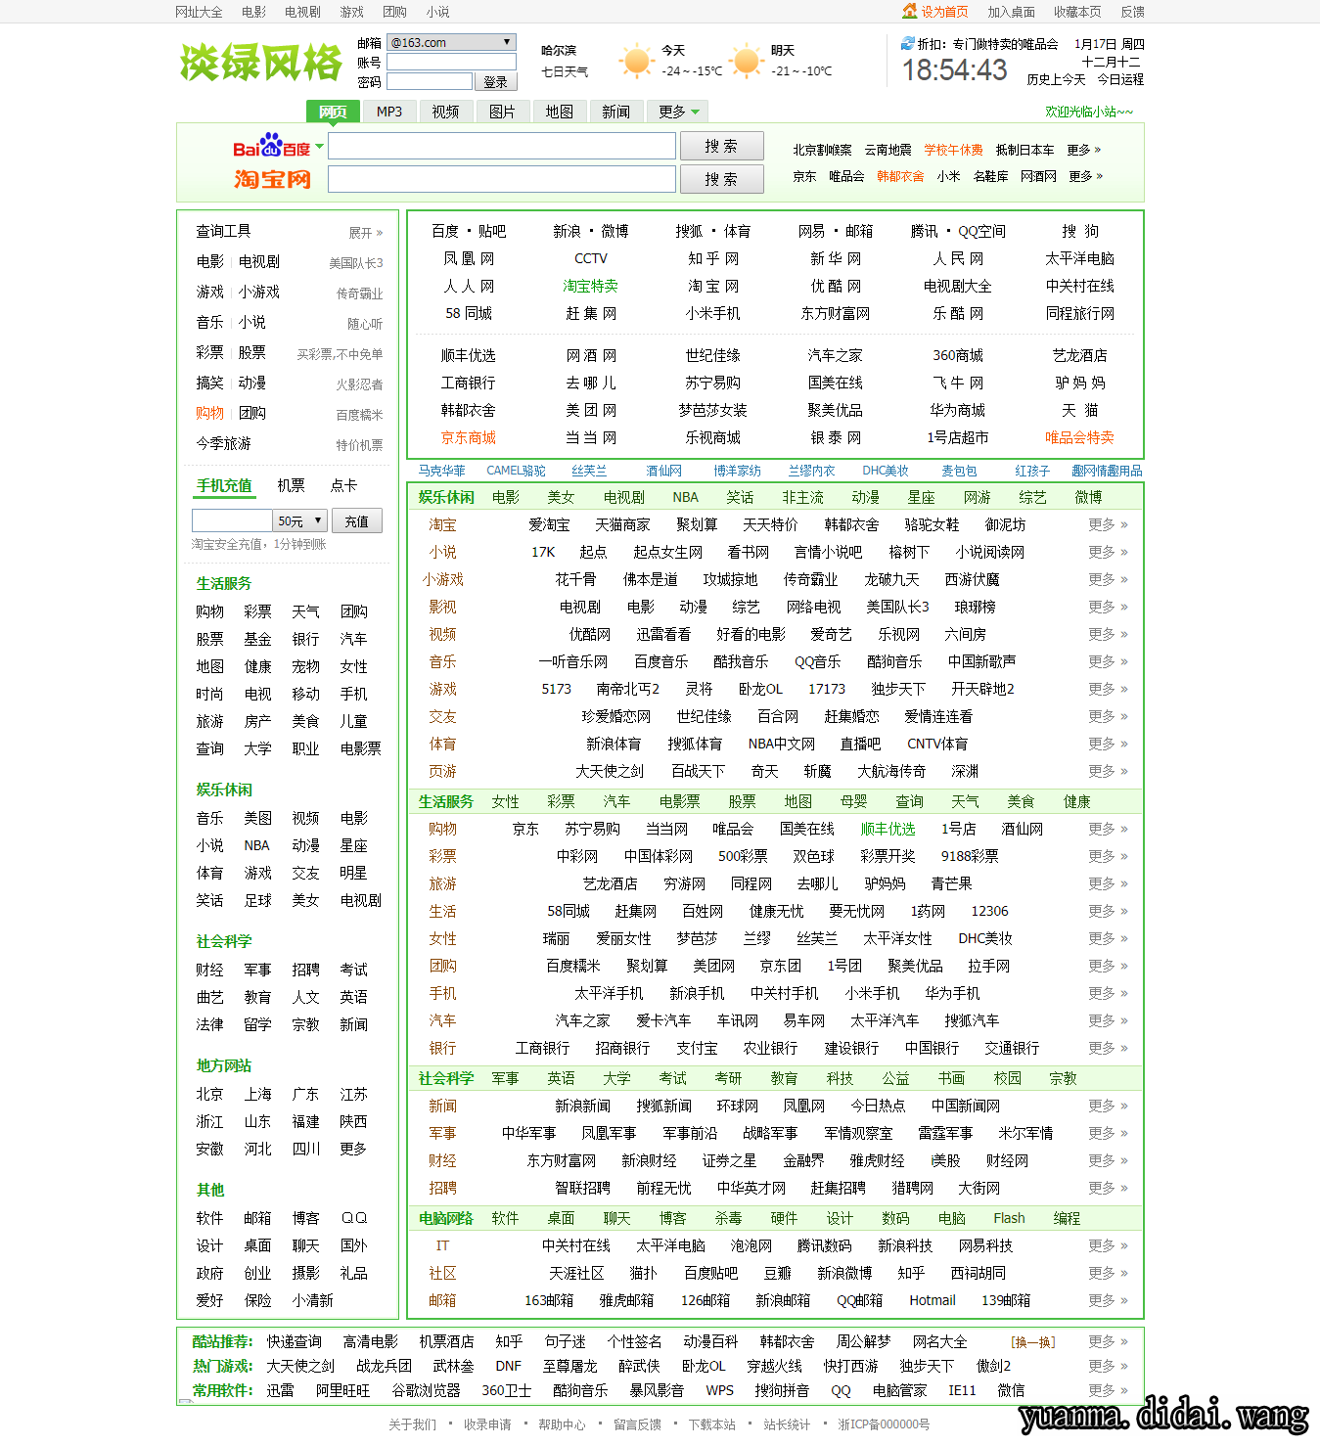Focus the Baidu search input field

click(502, 147)
